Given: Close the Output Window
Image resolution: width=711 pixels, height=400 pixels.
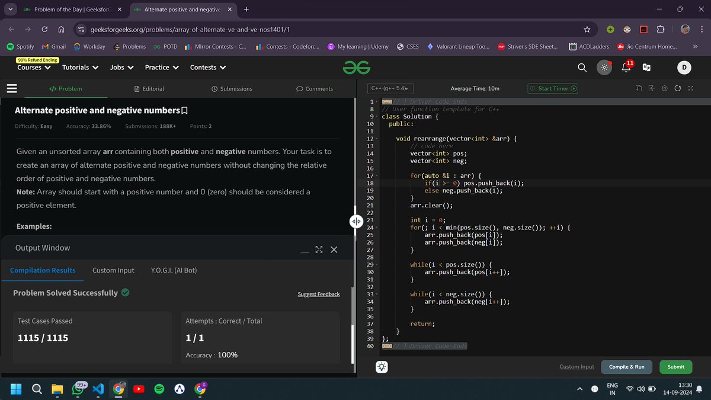Looking at the screenshot, I should click(334, 249).
